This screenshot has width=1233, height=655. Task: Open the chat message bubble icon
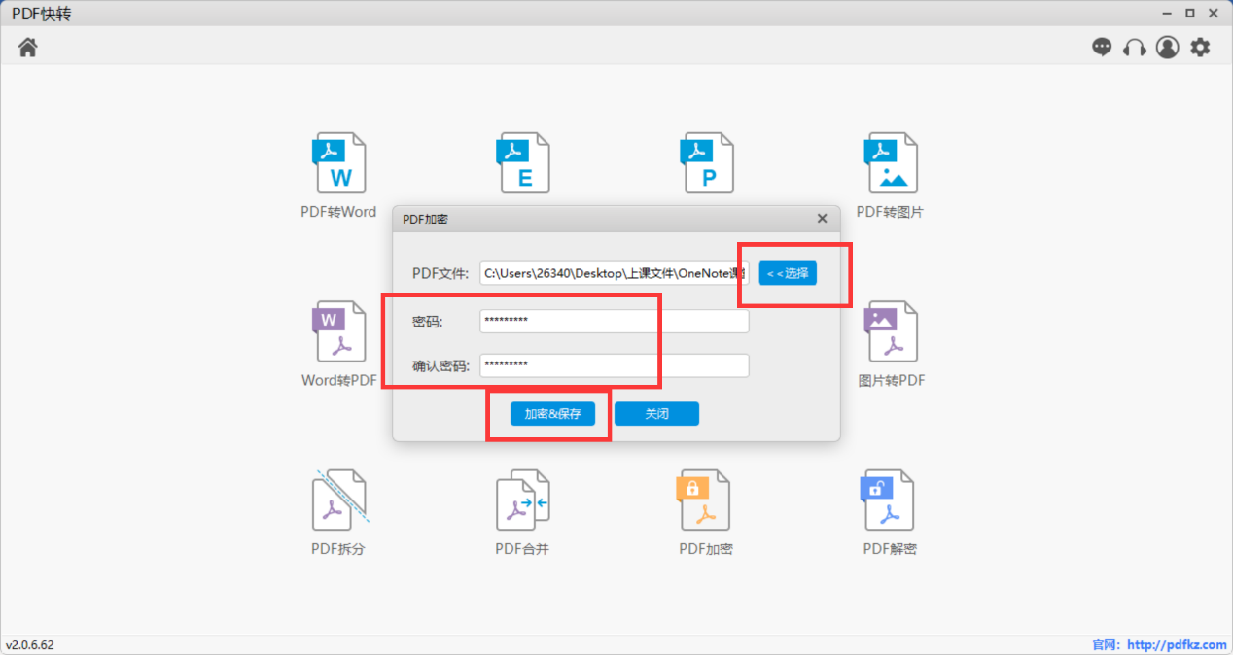tap(1102, 47)
